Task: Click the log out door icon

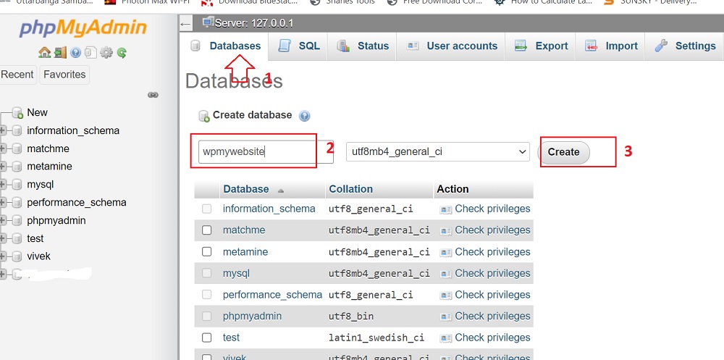Action: point(60,53)
